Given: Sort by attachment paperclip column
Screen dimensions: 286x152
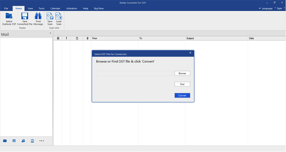Looking at the screenshot, I should point(87,38).
